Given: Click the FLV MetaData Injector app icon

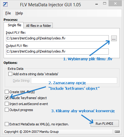Looking at the screenshot, I should (x=5, y=4).
